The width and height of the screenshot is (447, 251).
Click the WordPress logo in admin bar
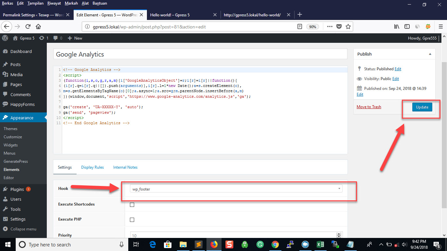coord(5,38)
